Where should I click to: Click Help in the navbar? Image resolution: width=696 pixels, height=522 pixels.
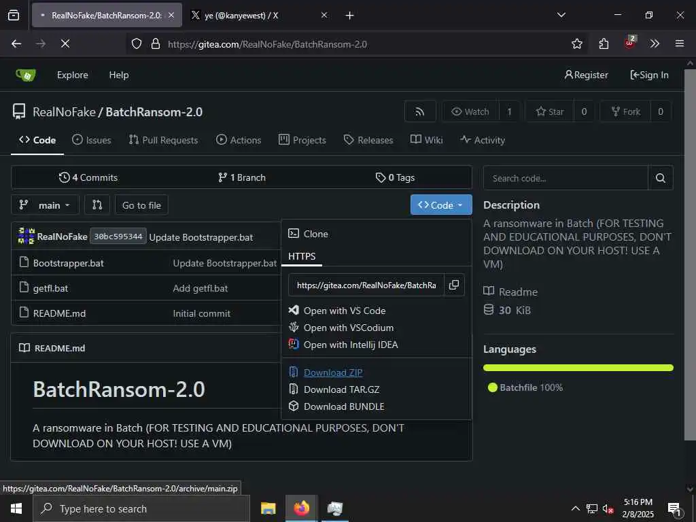pyautogui.click(x=119, y=75)
